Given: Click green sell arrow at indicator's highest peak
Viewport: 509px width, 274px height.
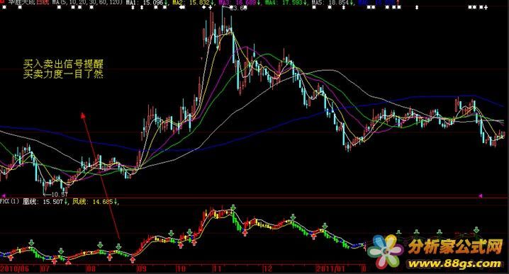Looking at the screenshot, I should tap(233, 208).
